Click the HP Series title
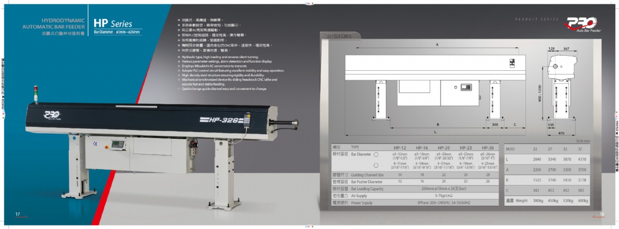 tap(113, 24)
